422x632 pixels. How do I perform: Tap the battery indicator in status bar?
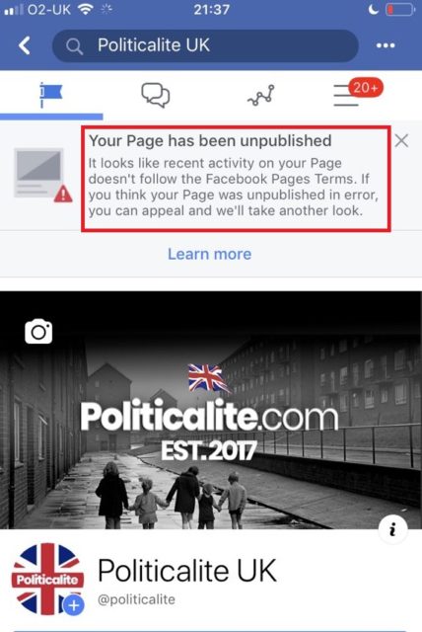point(399,10)
